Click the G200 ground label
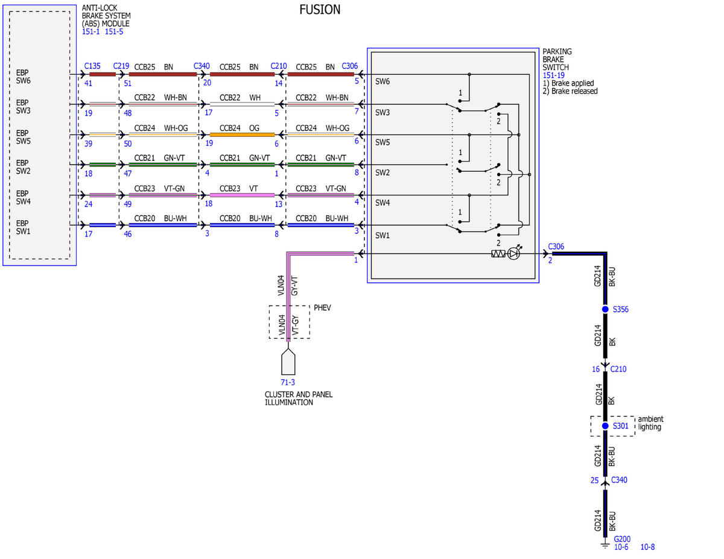The image size is (724, 559). click(x=622, y=539)
